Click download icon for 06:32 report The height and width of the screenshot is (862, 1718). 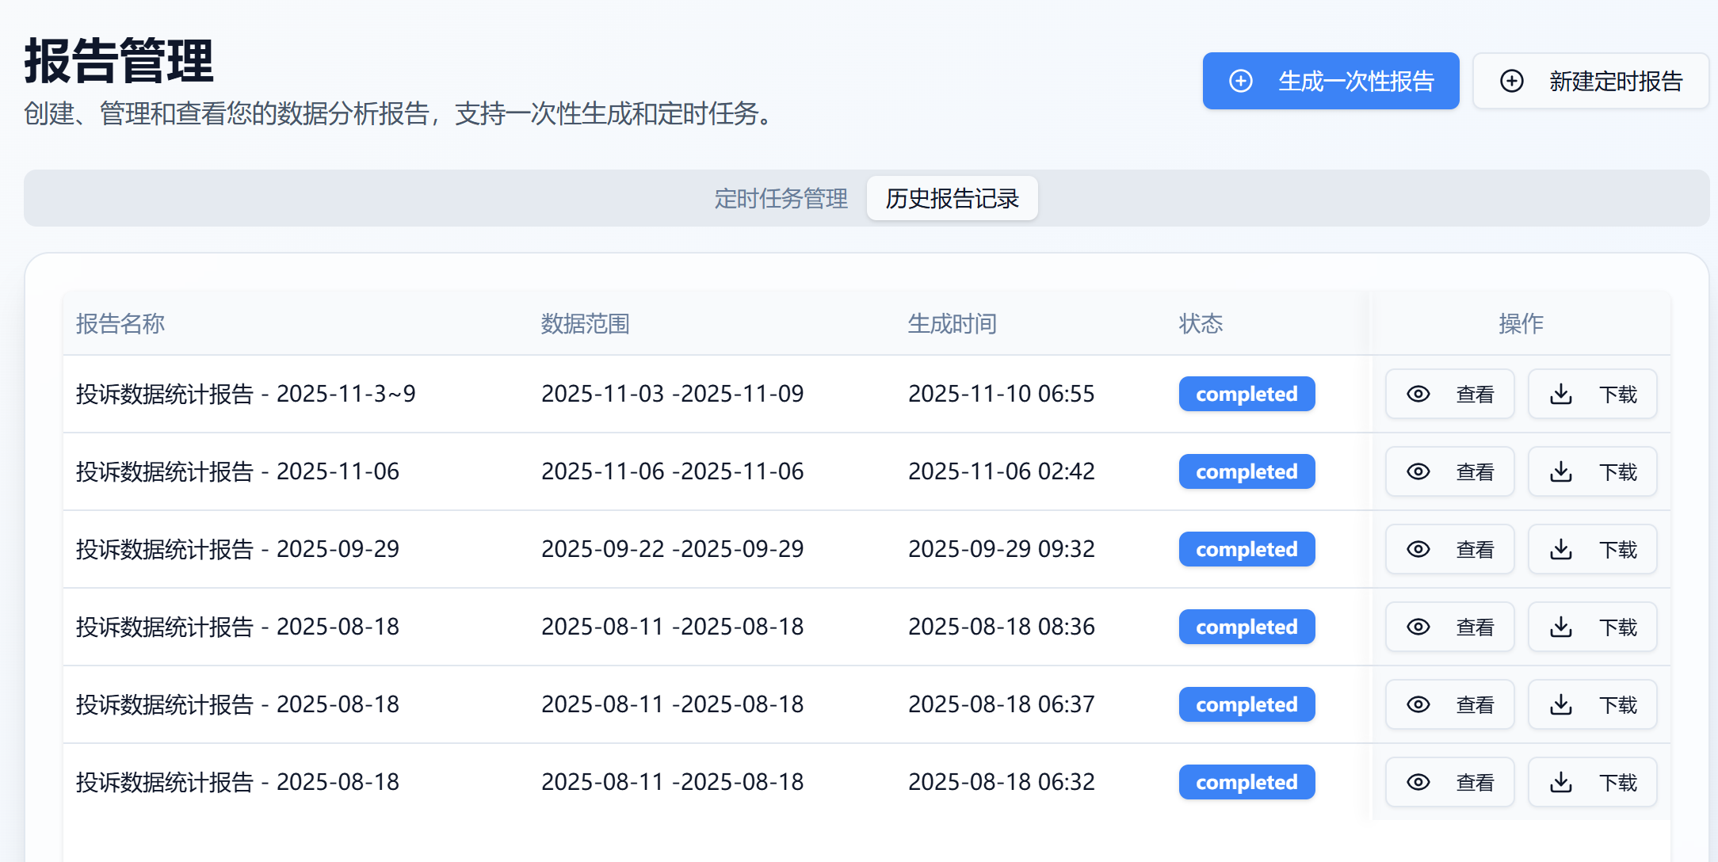pos(1560,782)
